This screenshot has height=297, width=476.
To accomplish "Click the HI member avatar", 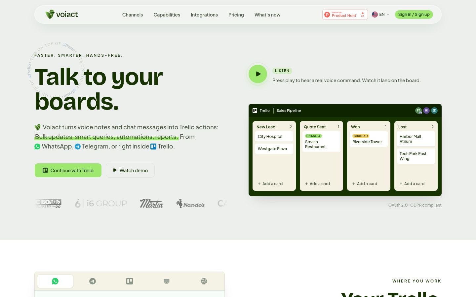I will tap(426, 111).
